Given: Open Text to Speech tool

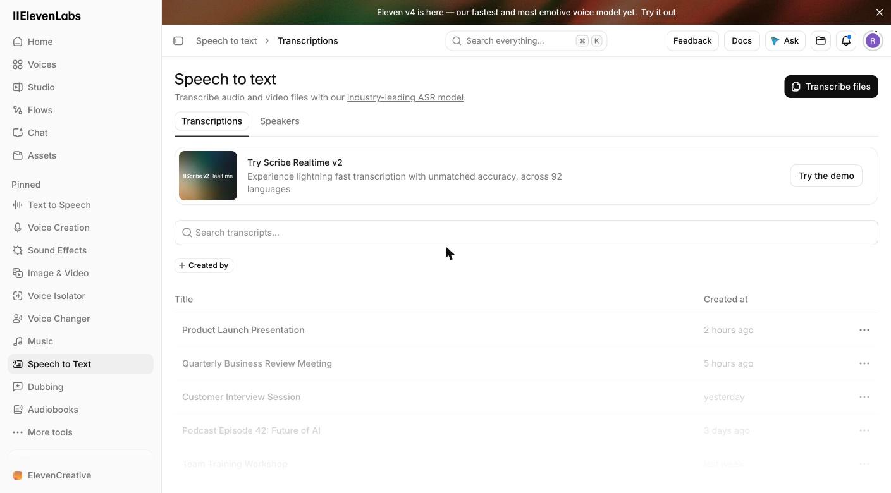Looking at the screenshot, I should click(80, 205).
